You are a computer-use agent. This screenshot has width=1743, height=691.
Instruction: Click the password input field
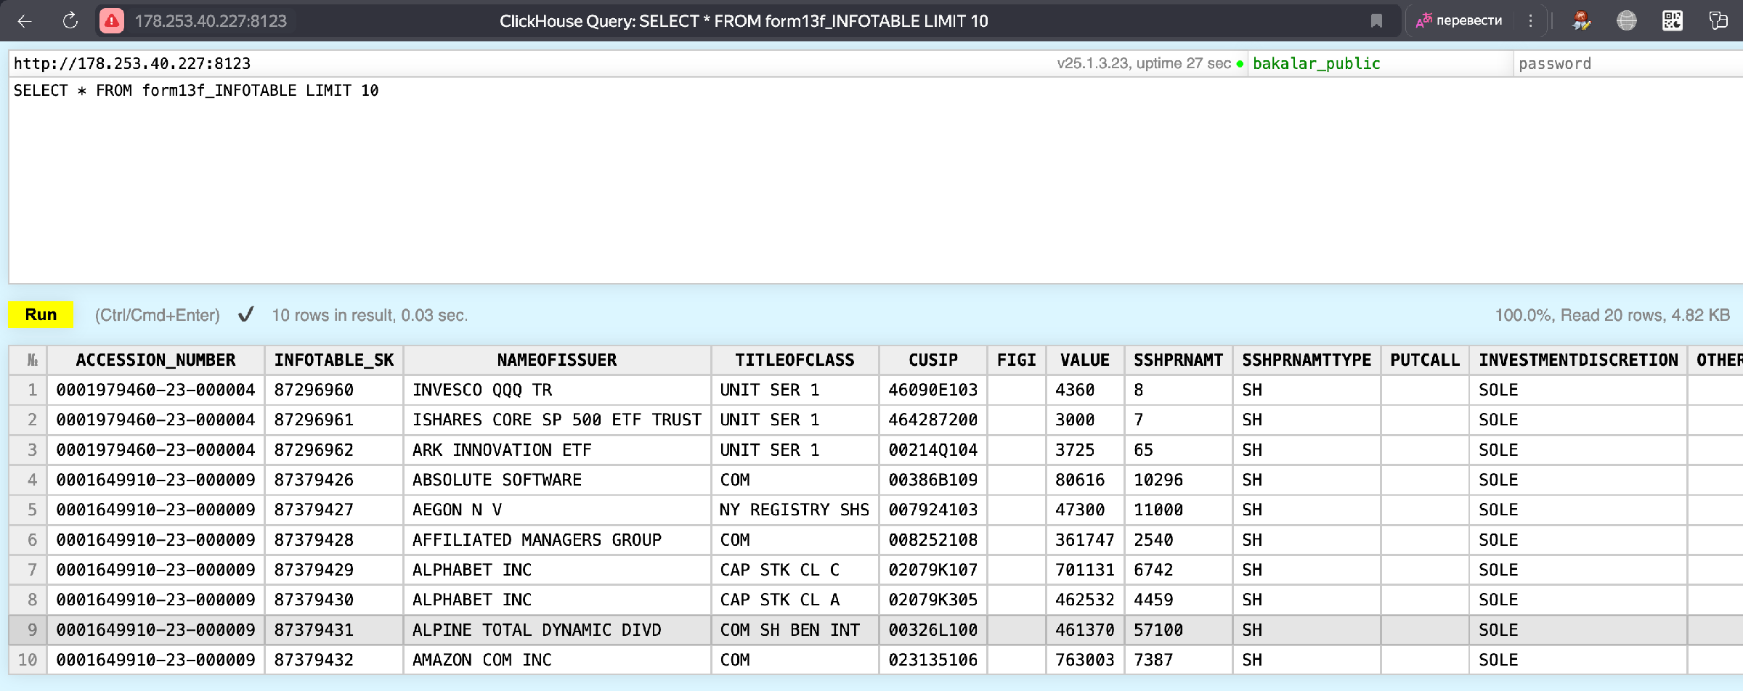1627,64
